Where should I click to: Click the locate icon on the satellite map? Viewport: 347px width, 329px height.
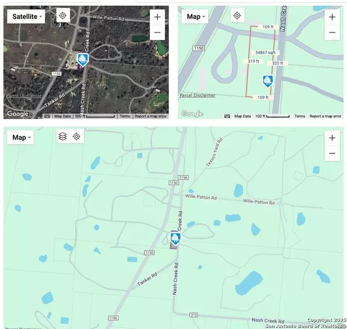point(63,16)
